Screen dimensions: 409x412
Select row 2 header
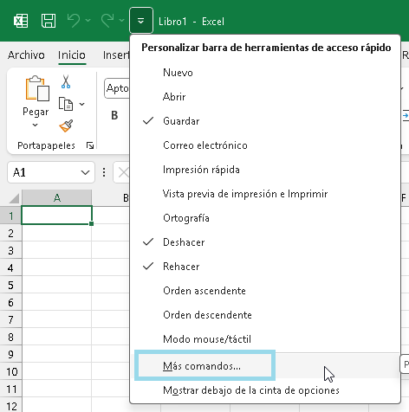click(10, 233)
